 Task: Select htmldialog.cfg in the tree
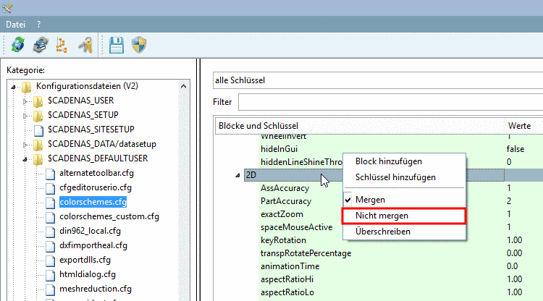[88, 274]
